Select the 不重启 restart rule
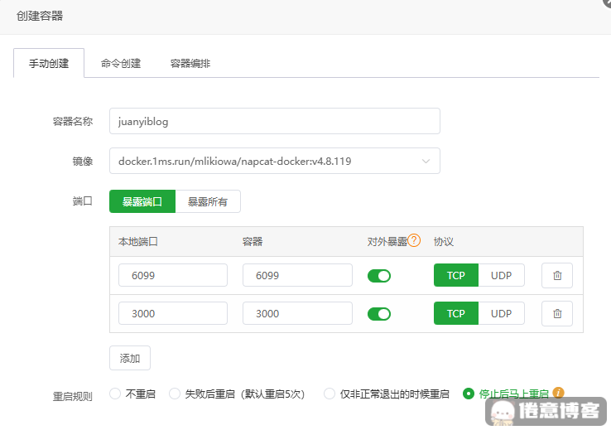The image size is (611, 430). 116,394
